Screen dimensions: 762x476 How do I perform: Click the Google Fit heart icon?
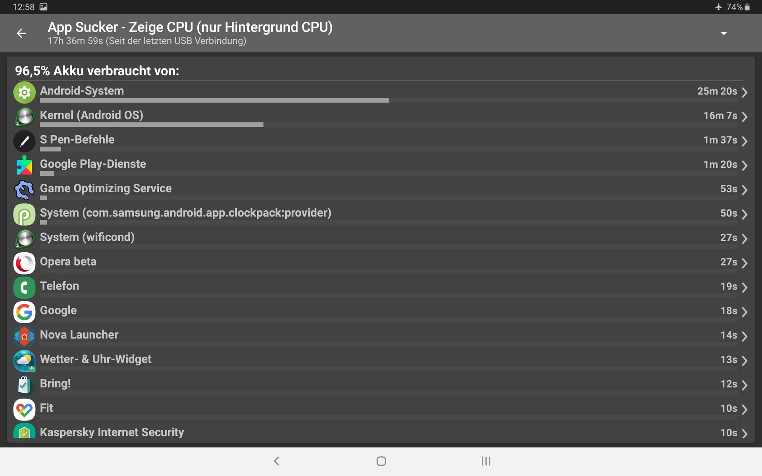24,410
